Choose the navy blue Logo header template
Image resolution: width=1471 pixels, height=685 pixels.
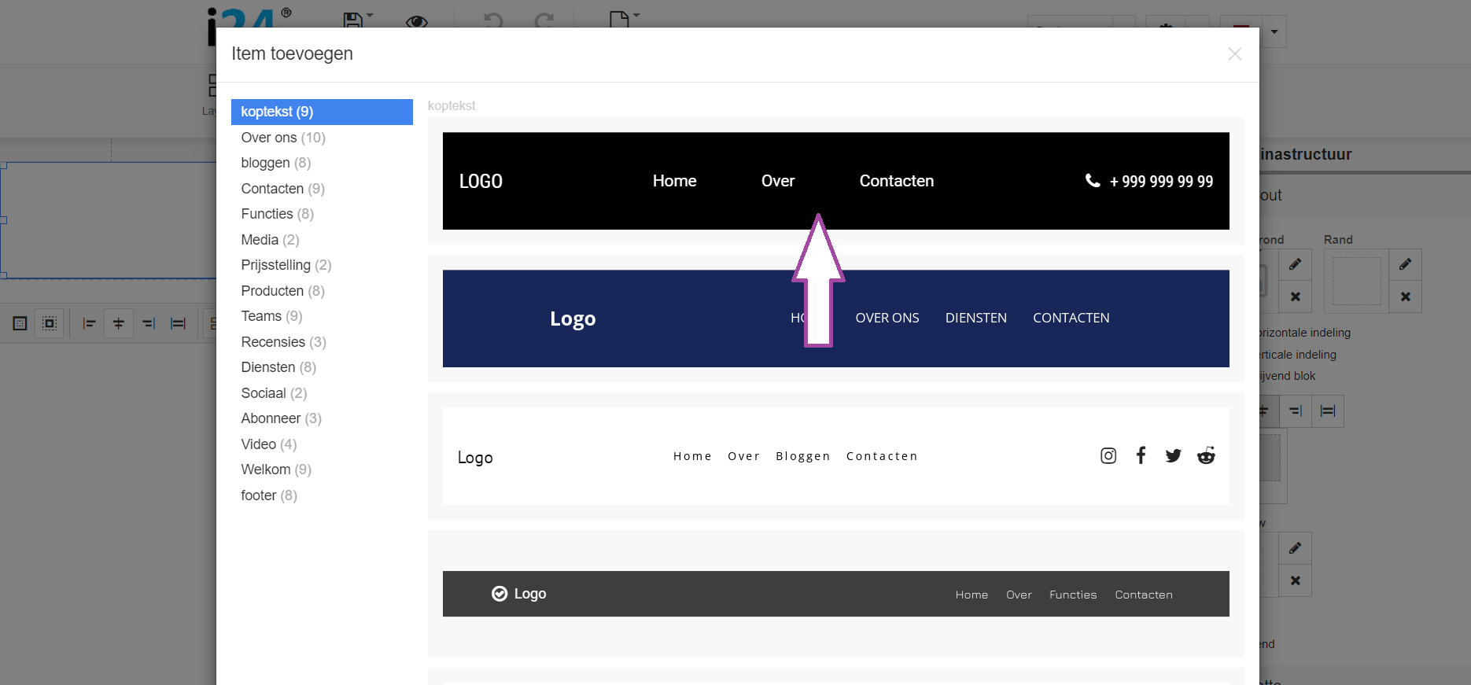pos(836,319)
